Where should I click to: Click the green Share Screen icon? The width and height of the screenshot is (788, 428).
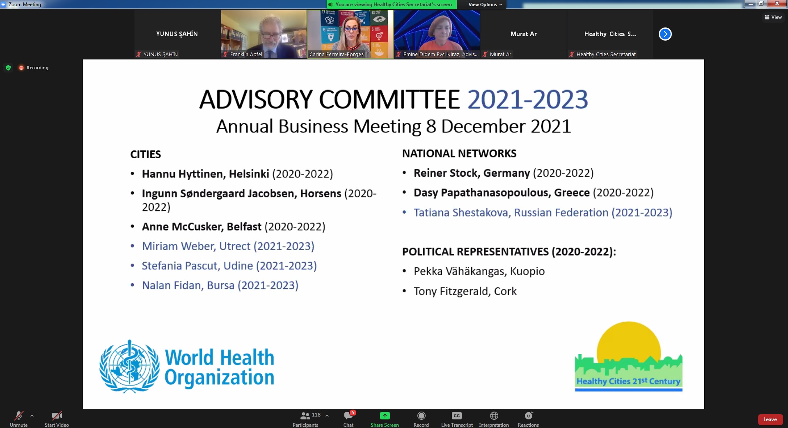(385, 416)
